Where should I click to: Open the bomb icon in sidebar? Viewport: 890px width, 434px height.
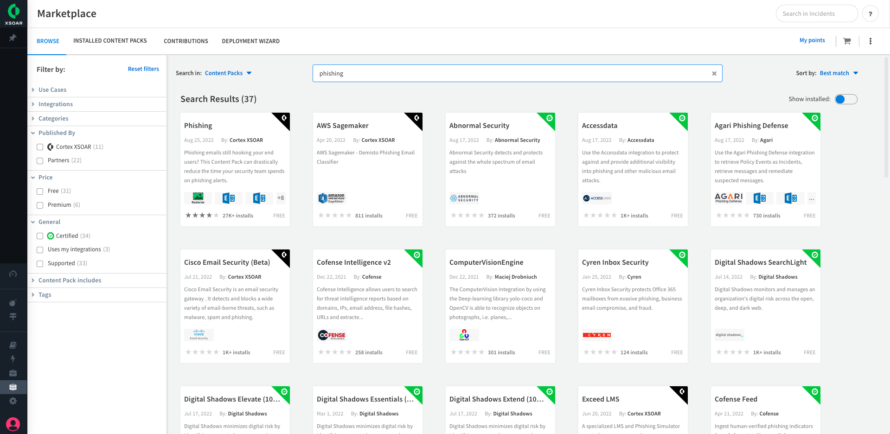(13, 303)
